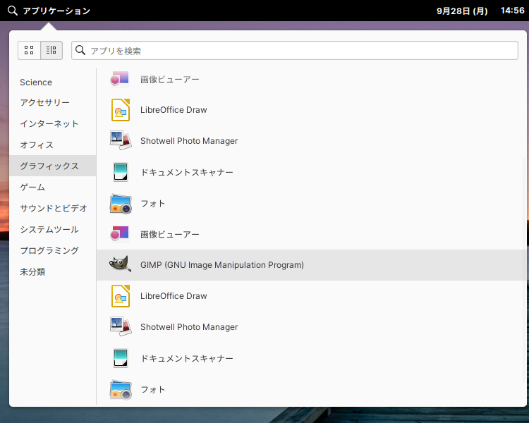529x423 pixels.
Task: Open ドキュメントスキャナー entry below the GIMP row
Action: coord(311,358)
